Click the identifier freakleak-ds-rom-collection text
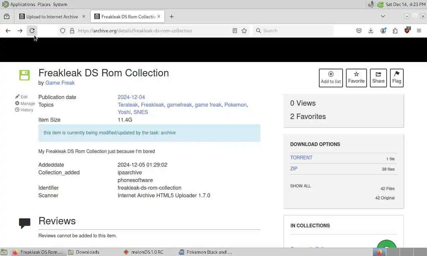The width and height of the screenshot is (427, 256). (x=149, y=188)
